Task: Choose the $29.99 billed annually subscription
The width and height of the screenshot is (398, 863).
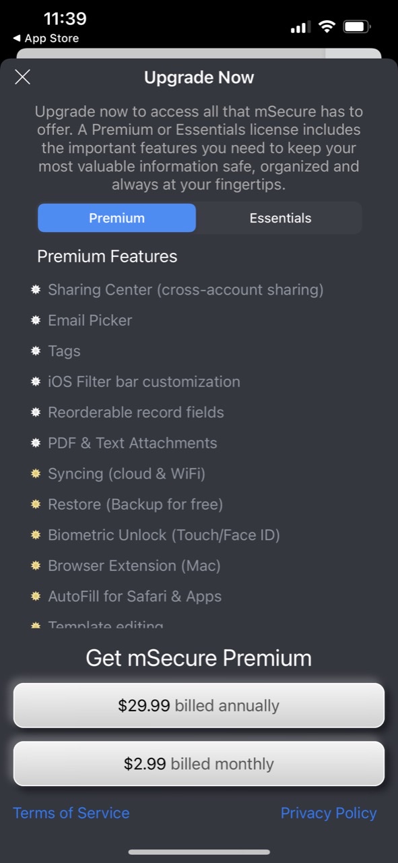Action: point(199,705)
